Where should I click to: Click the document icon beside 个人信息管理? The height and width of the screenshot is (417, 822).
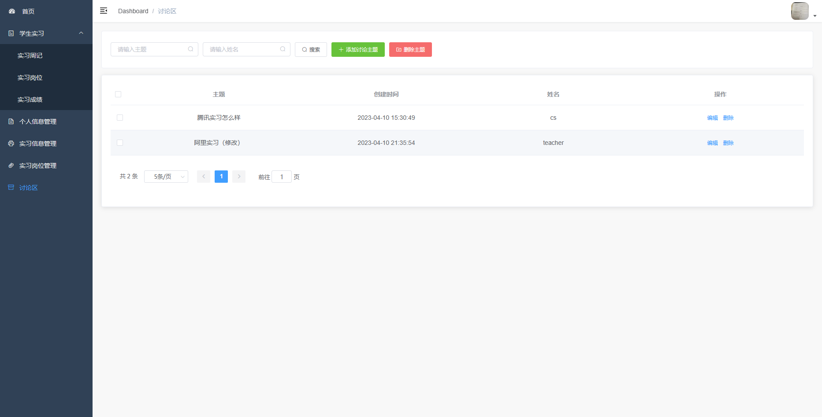pyautogui.click(x=11, y=122)
